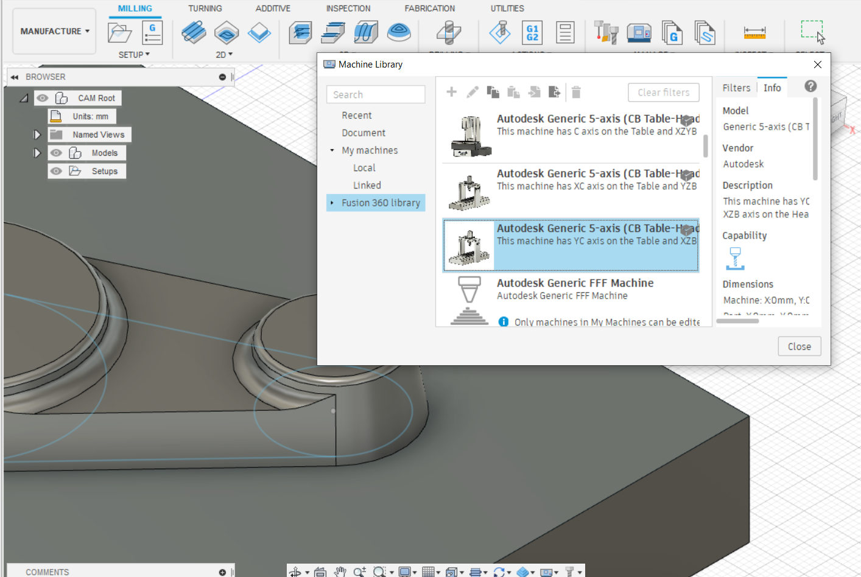Viewport: 861px width, 577px height.
Task: Toggle visibility of CAM Root
Action: (42, 98)
